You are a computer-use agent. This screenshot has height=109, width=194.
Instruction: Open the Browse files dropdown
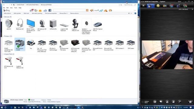(63, 13)
